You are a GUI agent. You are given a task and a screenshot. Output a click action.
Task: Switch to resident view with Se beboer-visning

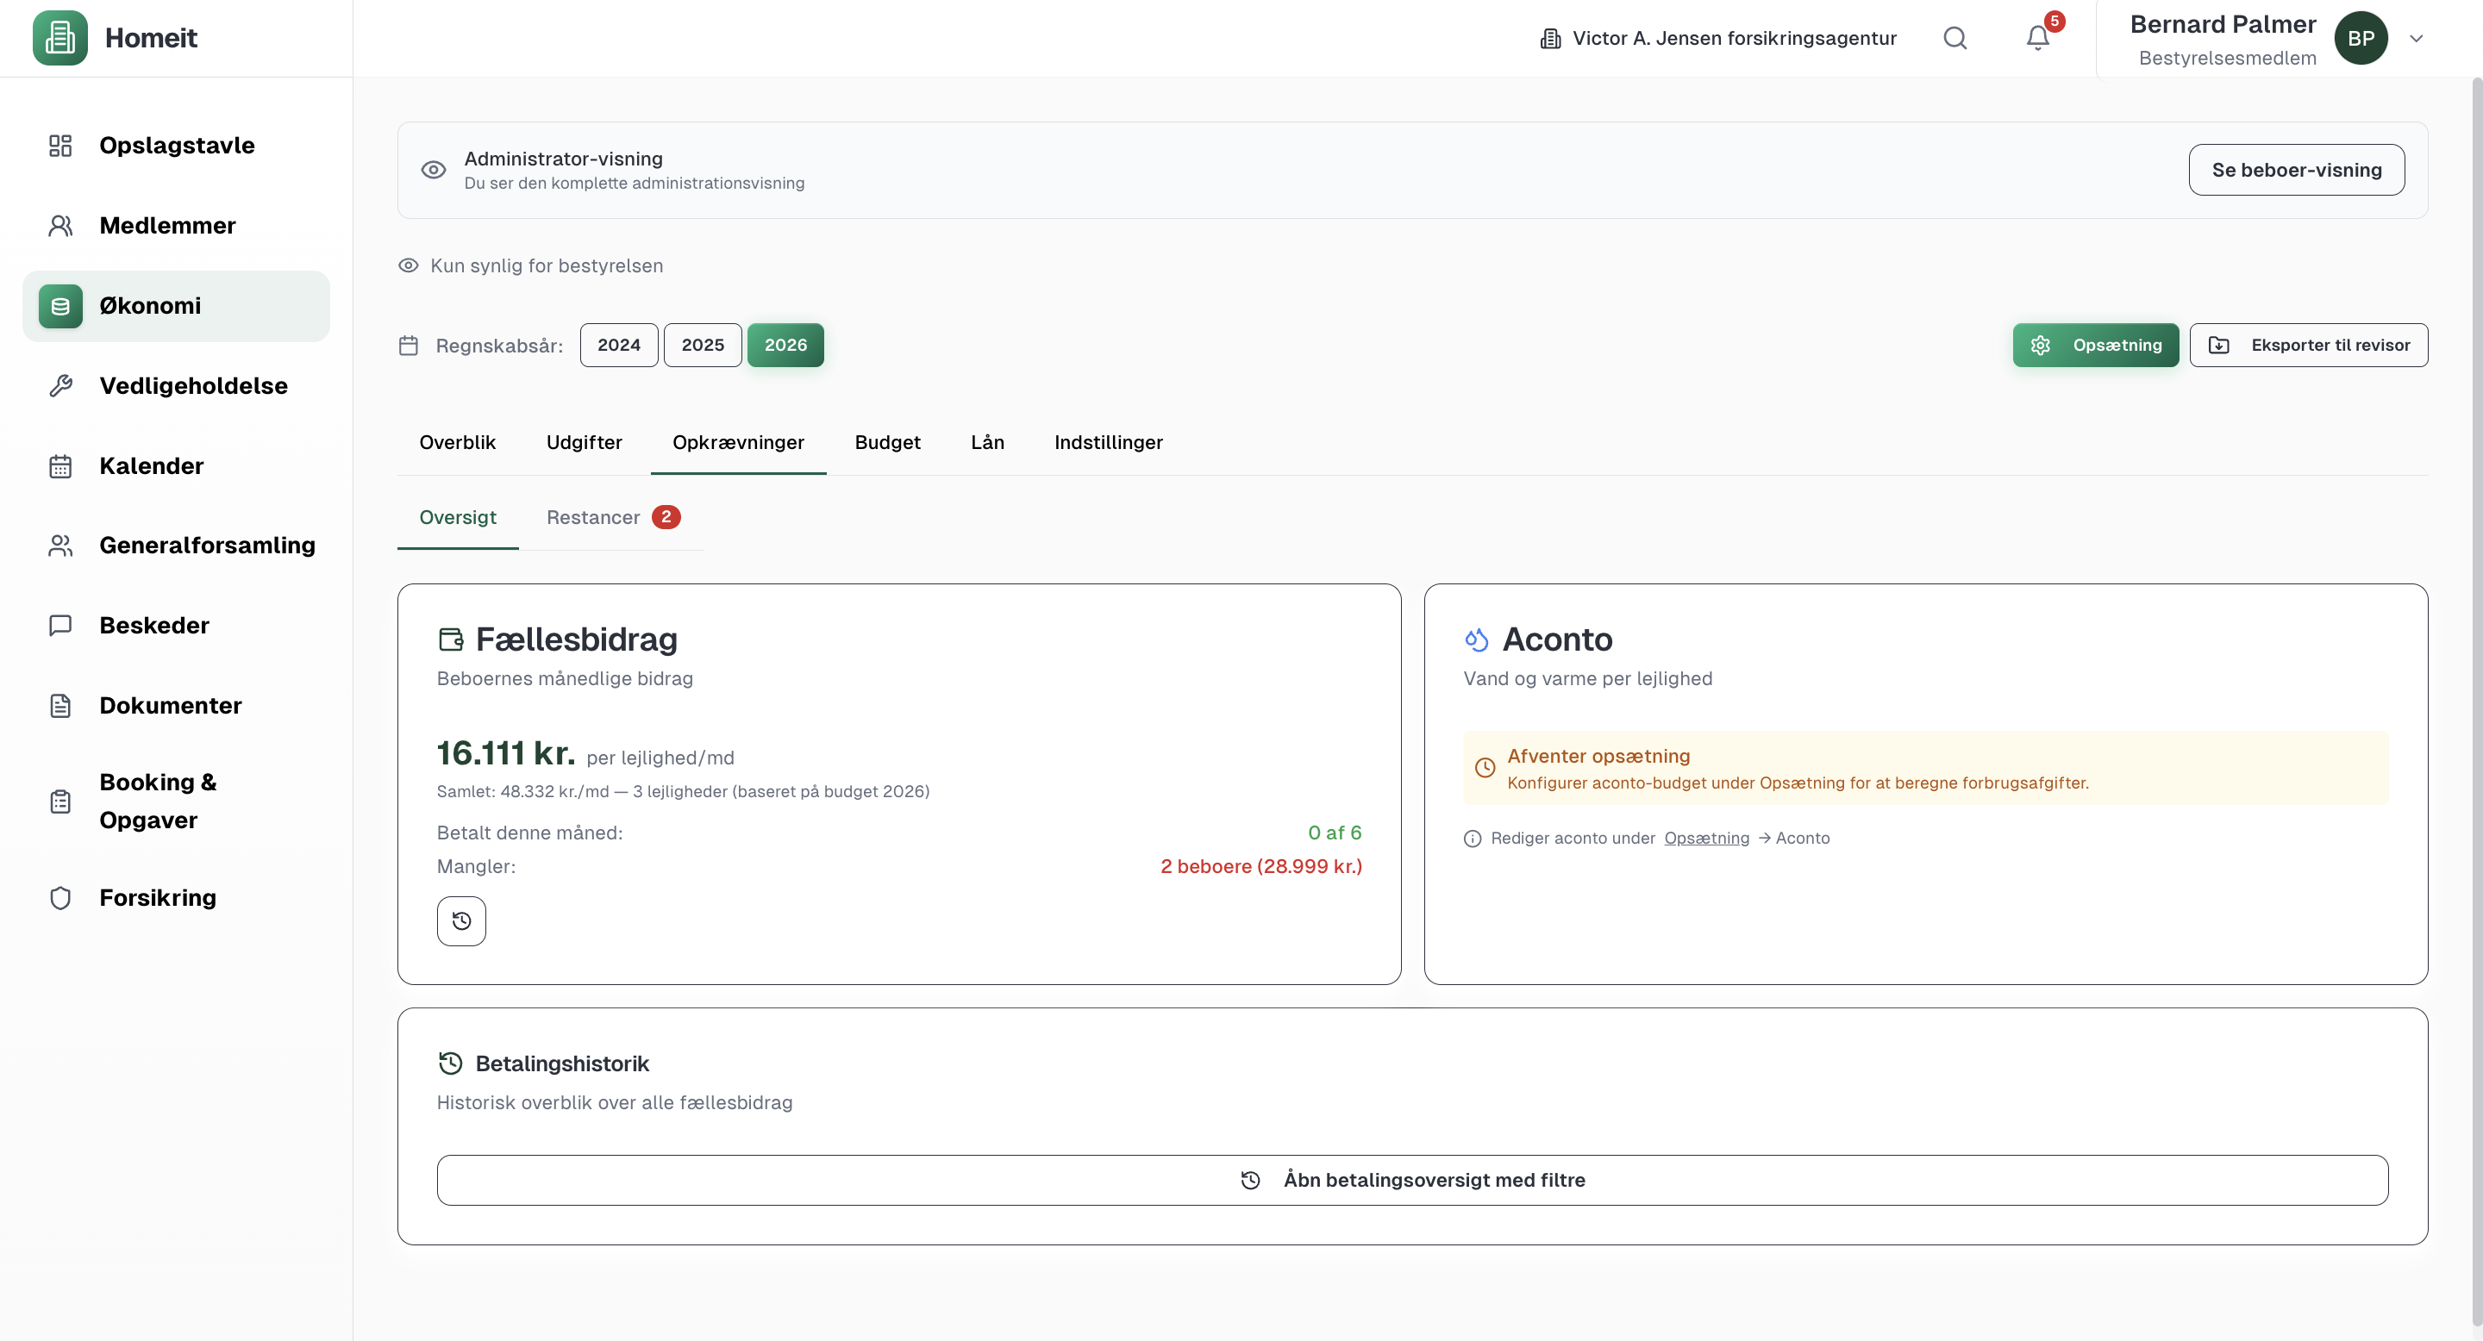[x=2296, y=170]
